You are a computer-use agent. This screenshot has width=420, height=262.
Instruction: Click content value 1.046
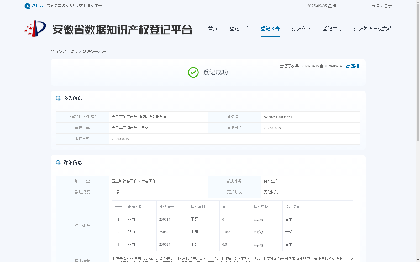click(x=226, y=232)
